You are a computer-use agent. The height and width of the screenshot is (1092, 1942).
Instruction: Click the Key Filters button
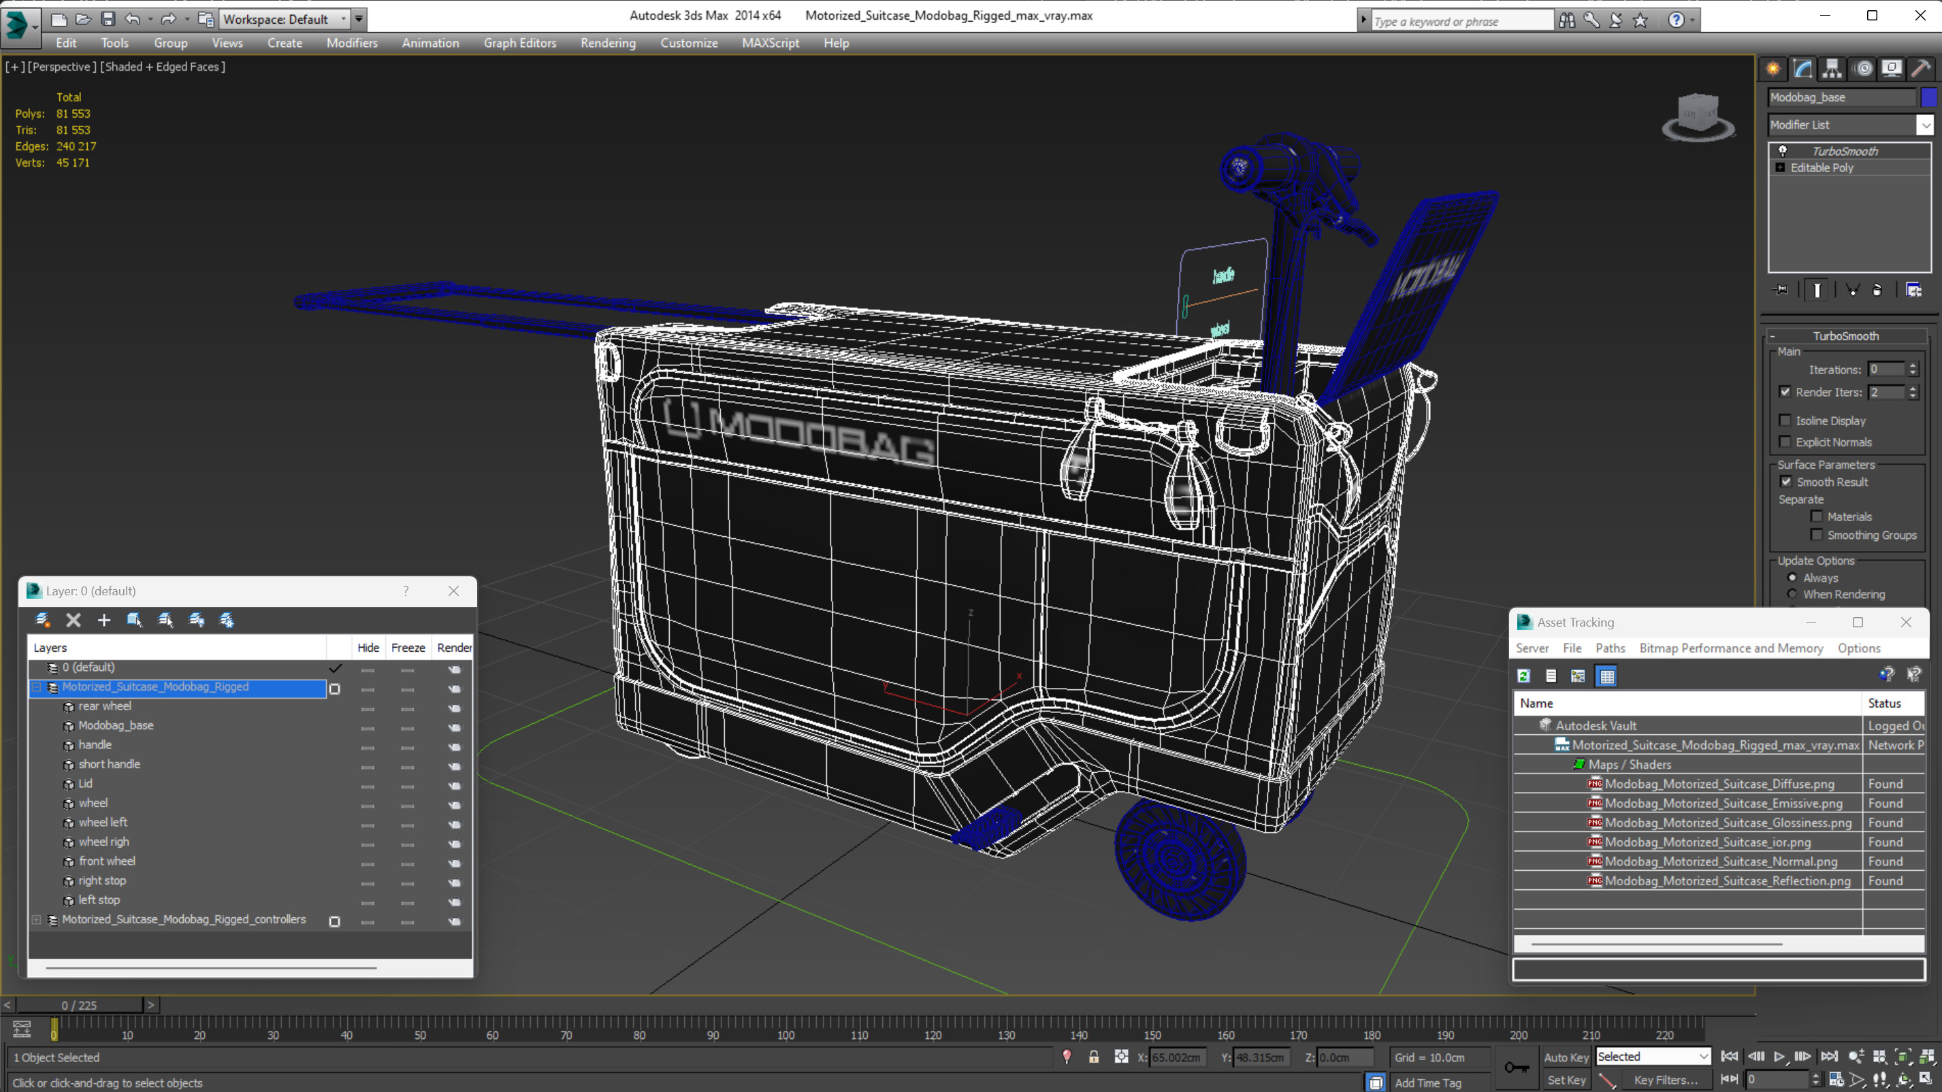[x=1666, y=1080]
